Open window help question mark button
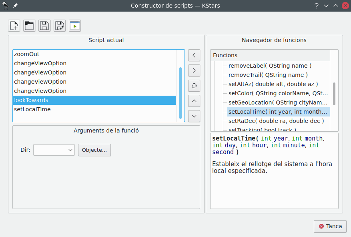 point(316,6)
